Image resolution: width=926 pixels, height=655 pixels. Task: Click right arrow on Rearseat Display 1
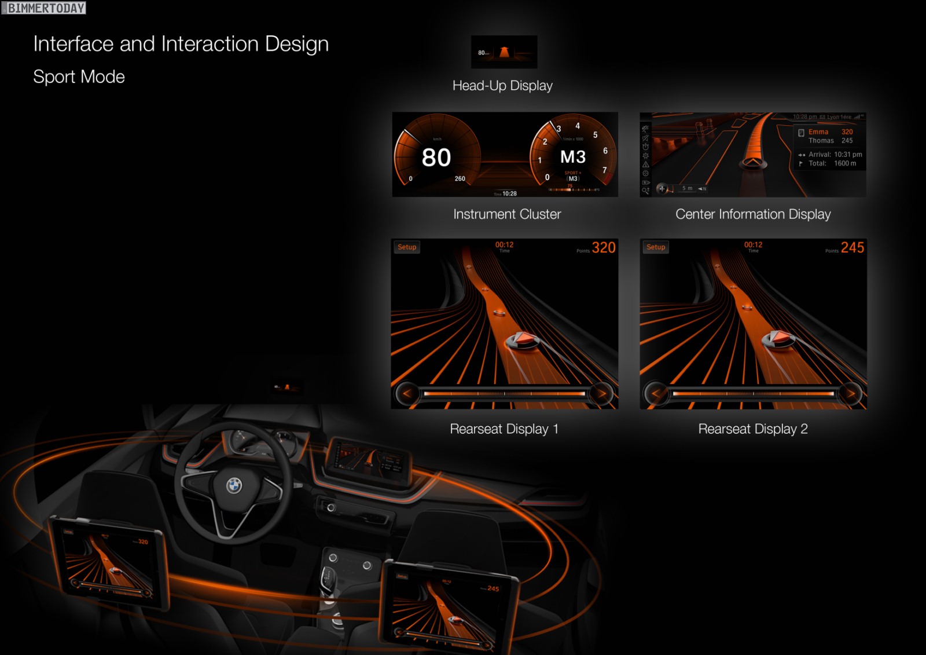point(602,394)
